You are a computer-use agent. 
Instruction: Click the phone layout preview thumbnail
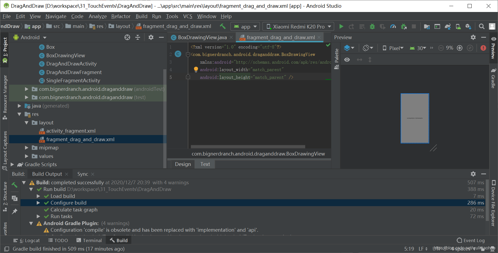tap(415, 118)
